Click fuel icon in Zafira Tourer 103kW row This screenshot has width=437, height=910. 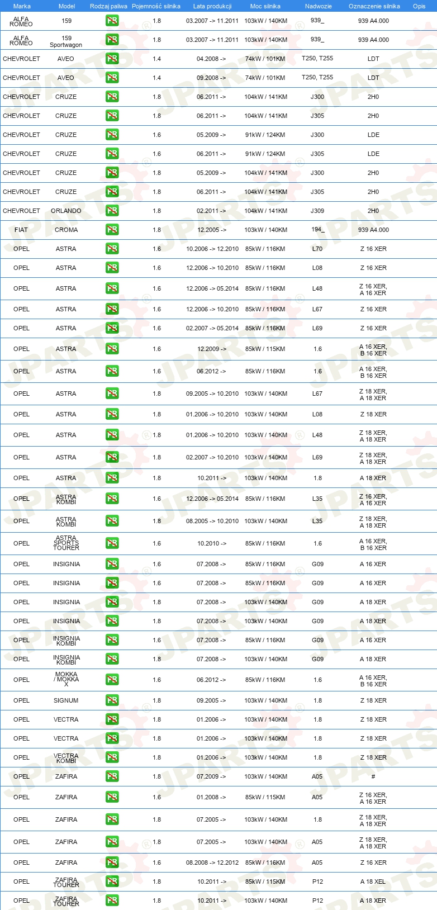(x=112, y=900)
